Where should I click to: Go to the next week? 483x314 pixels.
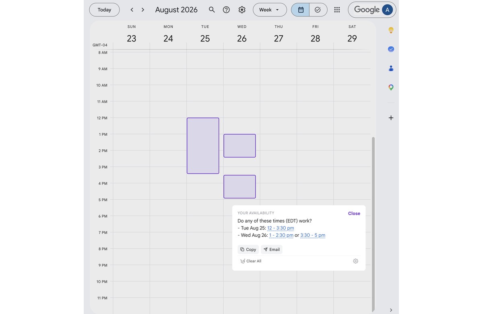(x=142, y=10)
